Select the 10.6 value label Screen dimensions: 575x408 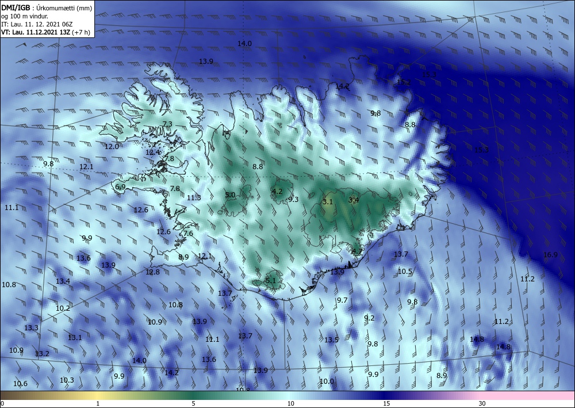tap(20, 384)
